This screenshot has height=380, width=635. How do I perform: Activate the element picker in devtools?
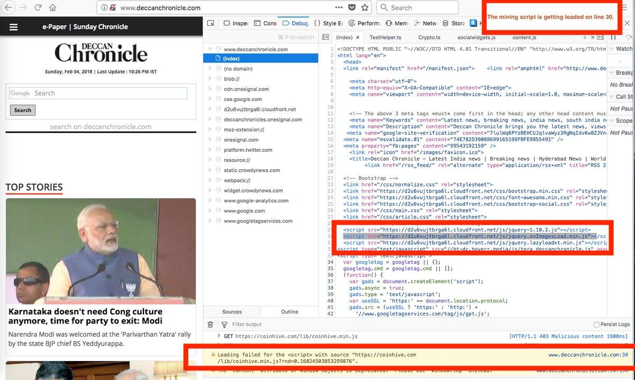pyautogui.click(x=211, y=23)
